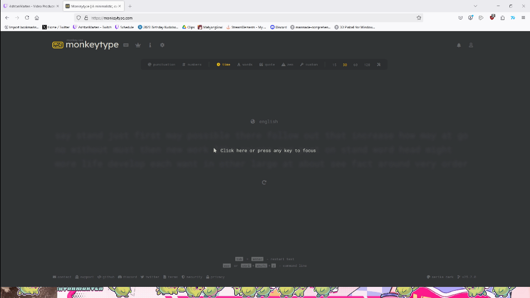Screen dimensions: 530x298
Task: Open a new browser tab
Action: [x=130, y=6]
